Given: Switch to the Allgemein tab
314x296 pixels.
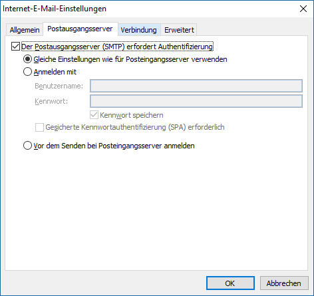Looking at the screenshot, I should pos(25,30).
